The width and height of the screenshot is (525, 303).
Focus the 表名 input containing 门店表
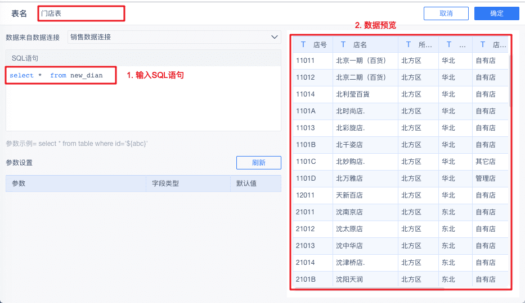tap(81, 13)
